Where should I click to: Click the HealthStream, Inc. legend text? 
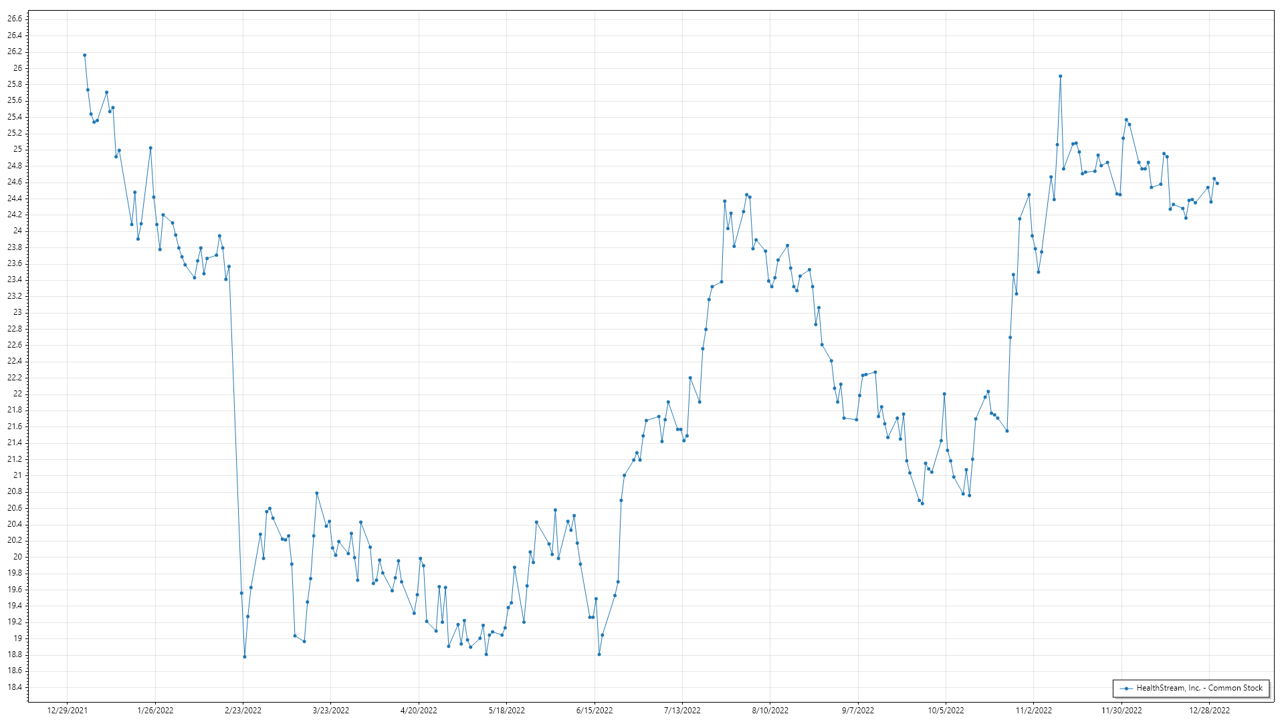tap(1199, 688)
